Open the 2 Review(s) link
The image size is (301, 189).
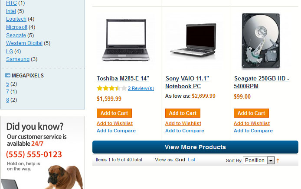[141, 88]
